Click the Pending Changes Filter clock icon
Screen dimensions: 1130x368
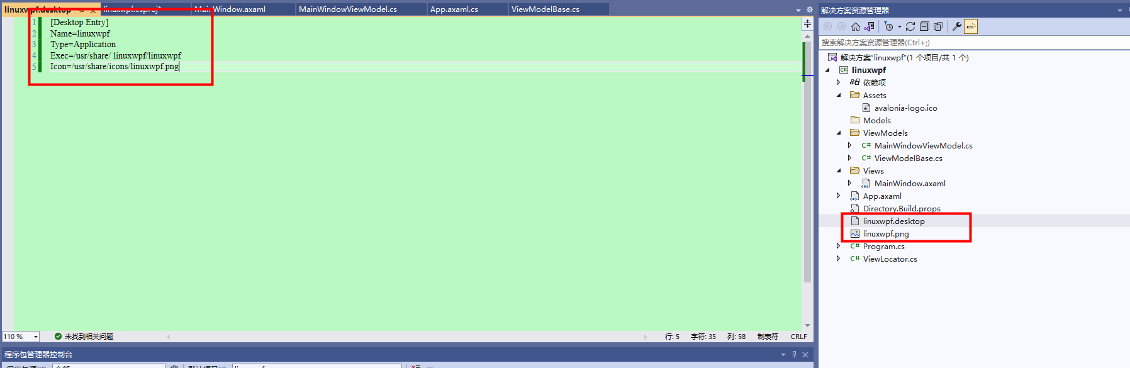[888, 26]
